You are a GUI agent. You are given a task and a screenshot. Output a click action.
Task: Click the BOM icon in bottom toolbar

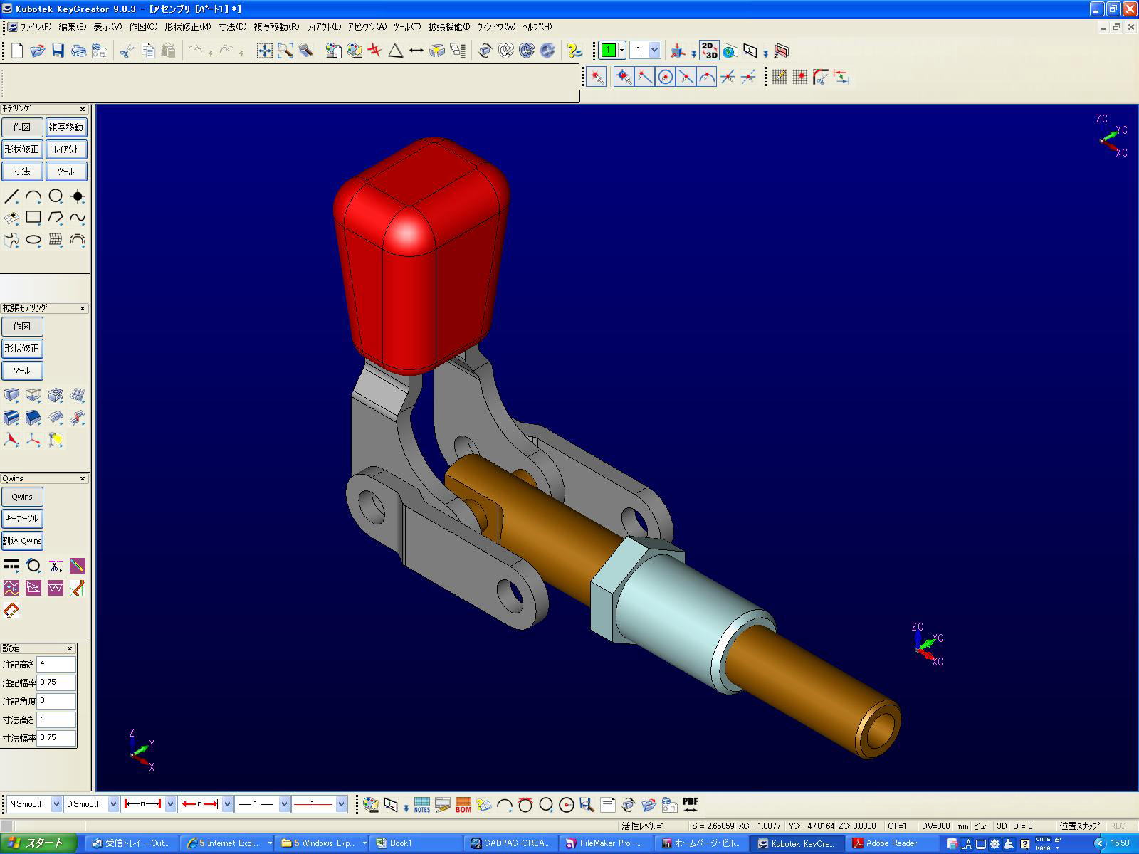pos(463,805)
